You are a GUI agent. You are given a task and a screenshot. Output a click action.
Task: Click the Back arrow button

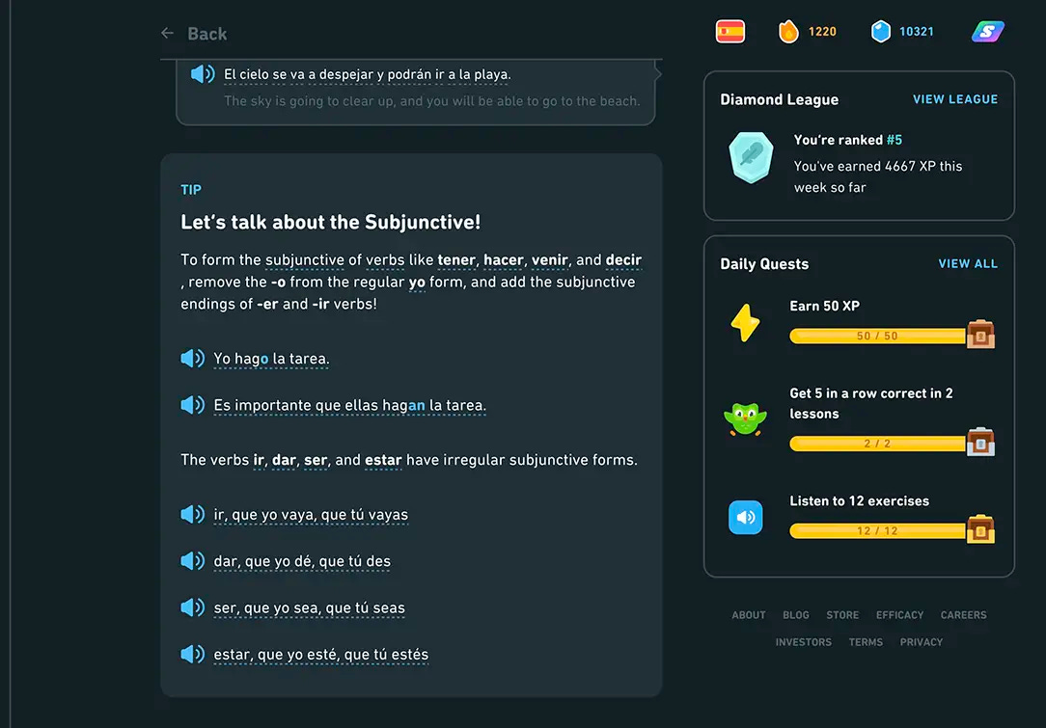(x=166, y=32)
